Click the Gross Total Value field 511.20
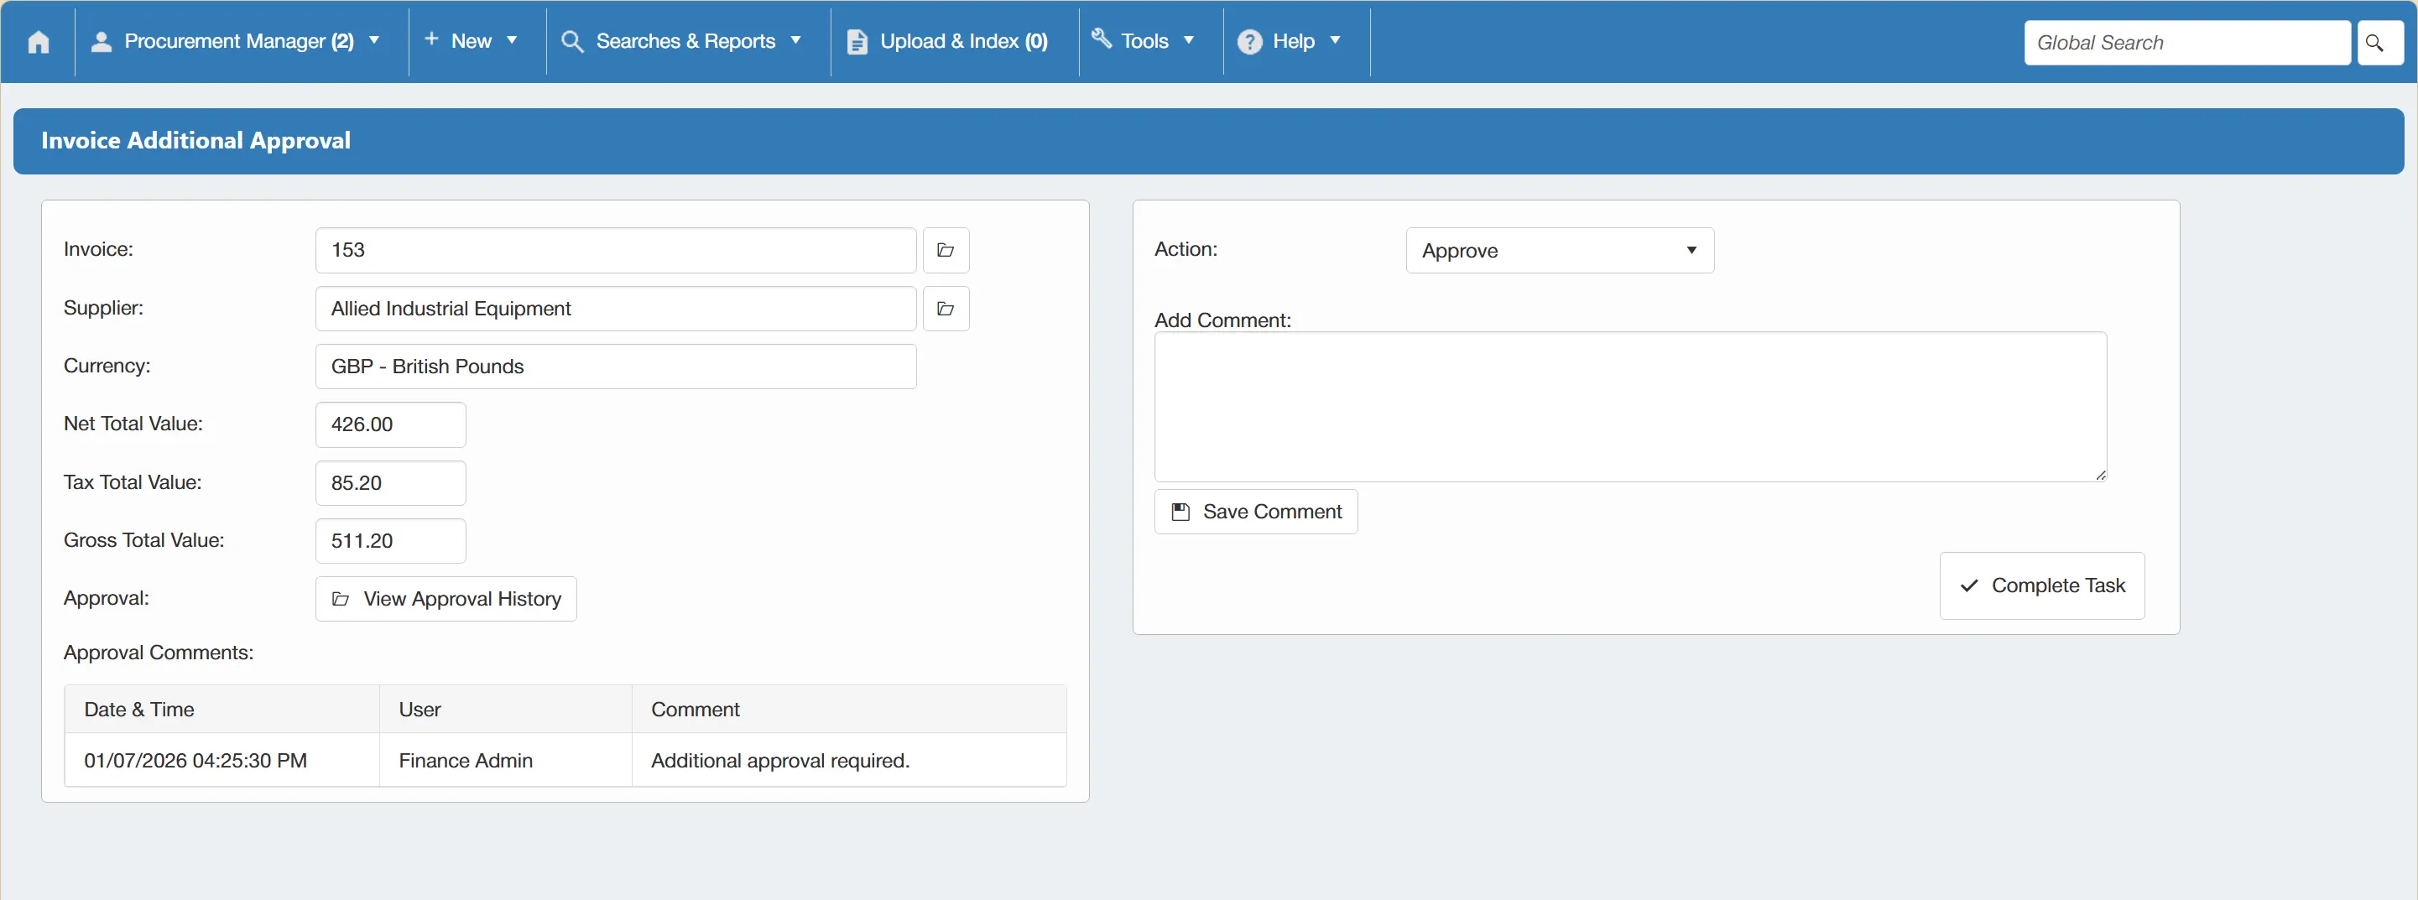The image size is (2418, 900). tap(390, 542)
